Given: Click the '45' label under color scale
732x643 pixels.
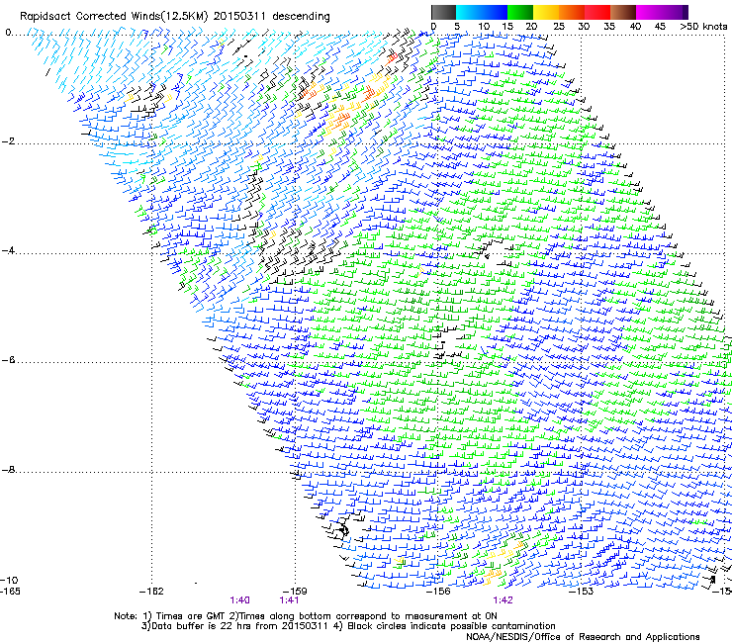Looking at the screenshot, I should 660,27.
